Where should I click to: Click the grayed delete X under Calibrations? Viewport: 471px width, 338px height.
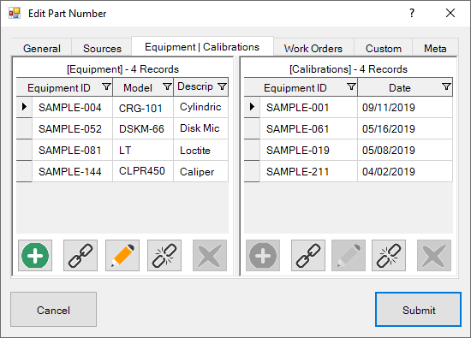coord(434,256)
